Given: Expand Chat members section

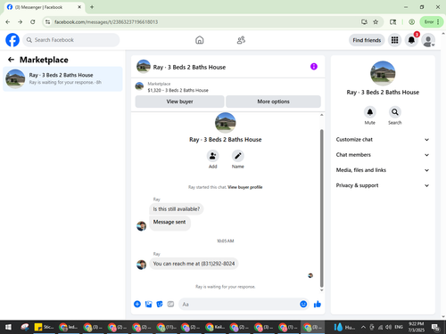Looking at the screenshot, I should tap(383, 155).
